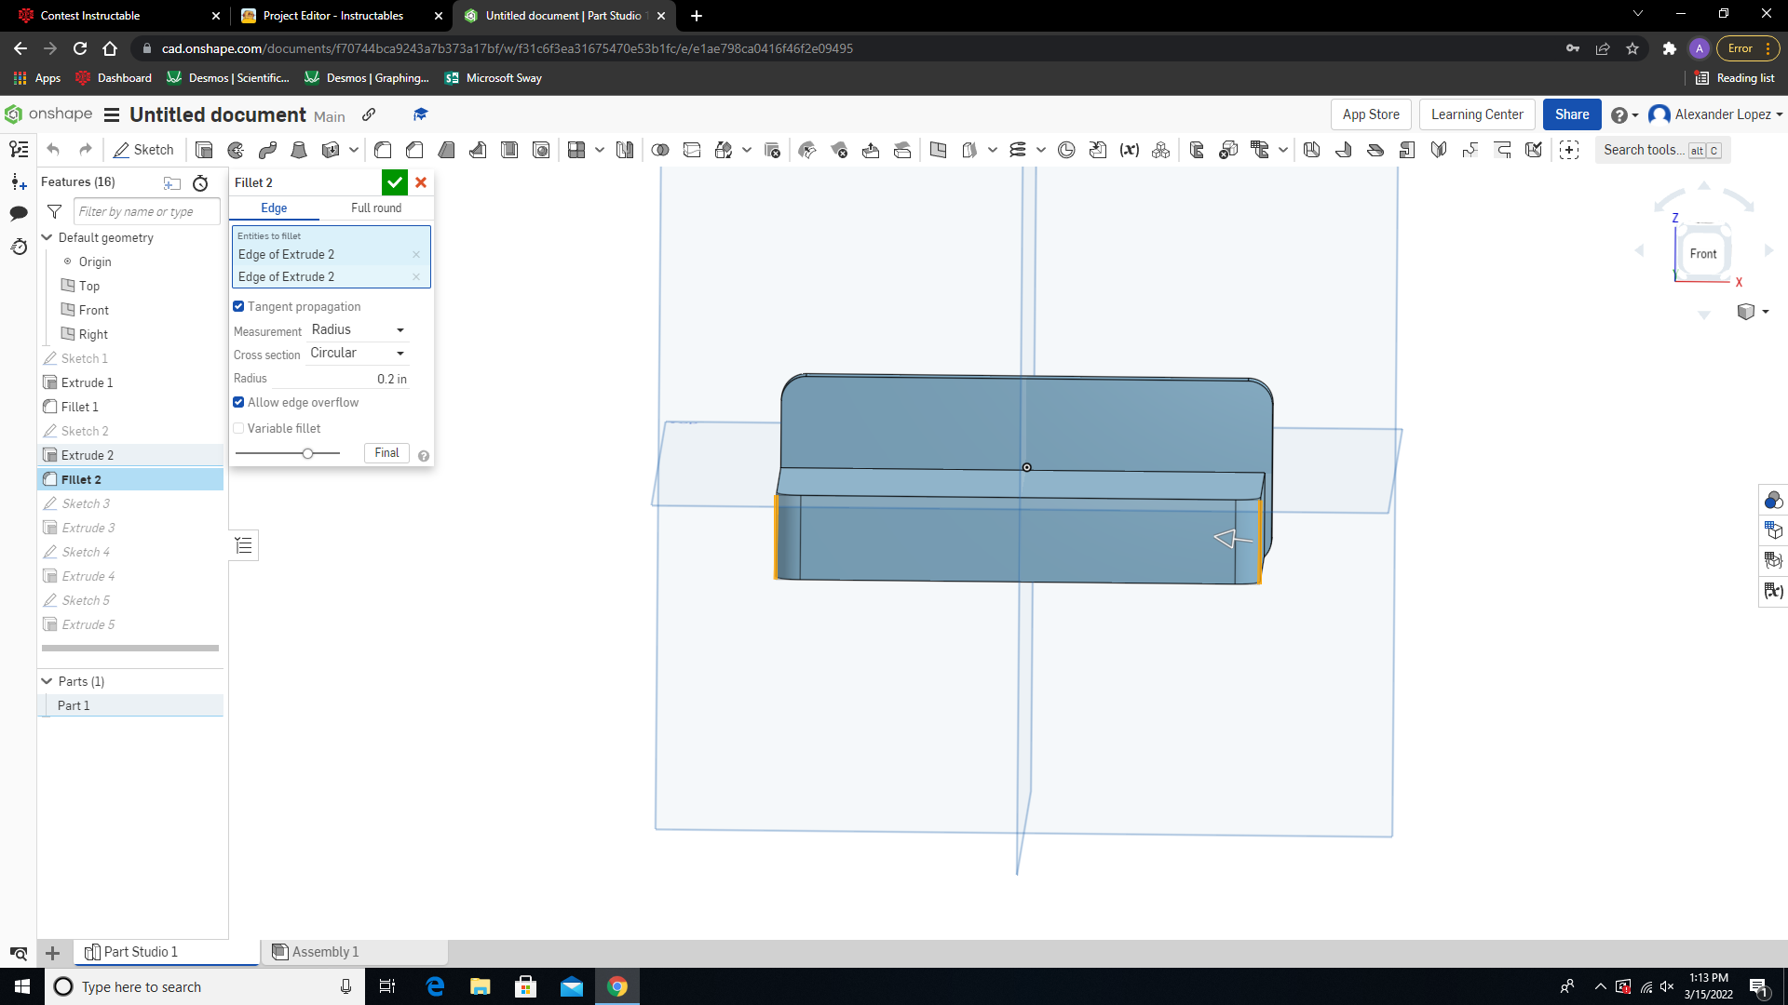Expand Default geometry tree item
This screenshot has width=1788, height=1005.
(47, 237)
